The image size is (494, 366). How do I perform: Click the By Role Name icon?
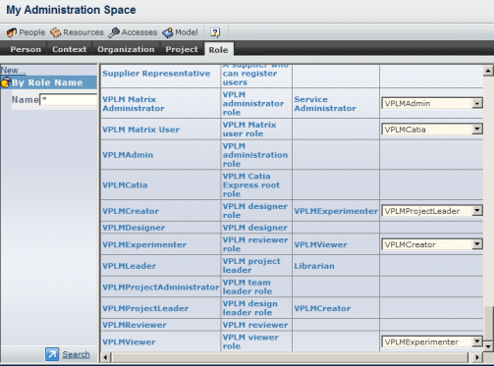point(6,82)
